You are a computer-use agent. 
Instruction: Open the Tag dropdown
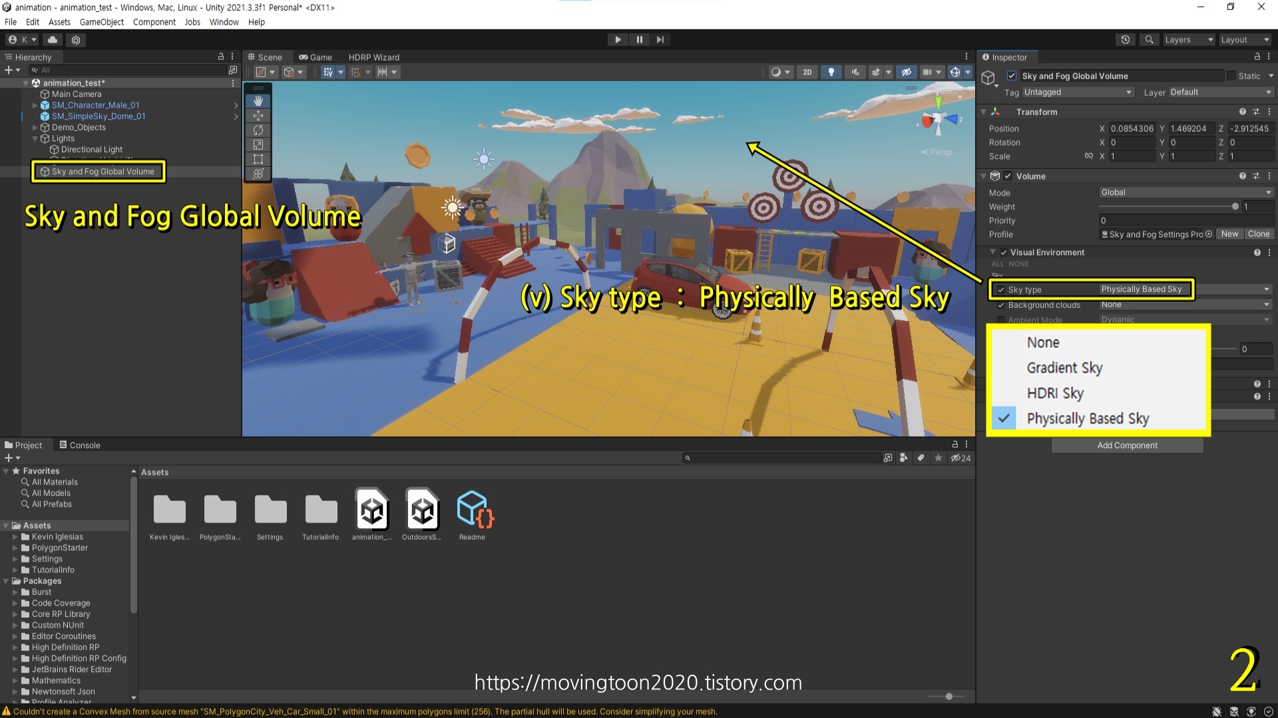tap(1078, 92)
